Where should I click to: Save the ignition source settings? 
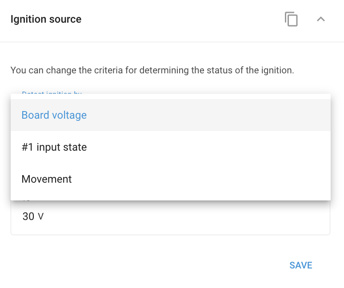click(301, 265)
